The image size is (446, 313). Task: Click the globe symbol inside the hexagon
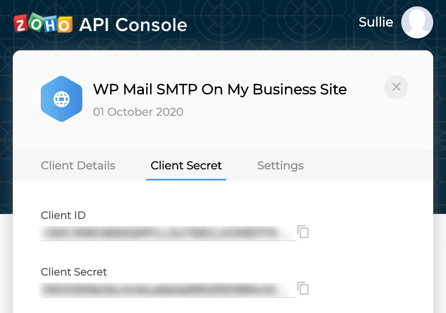click(x=62, y=99)
